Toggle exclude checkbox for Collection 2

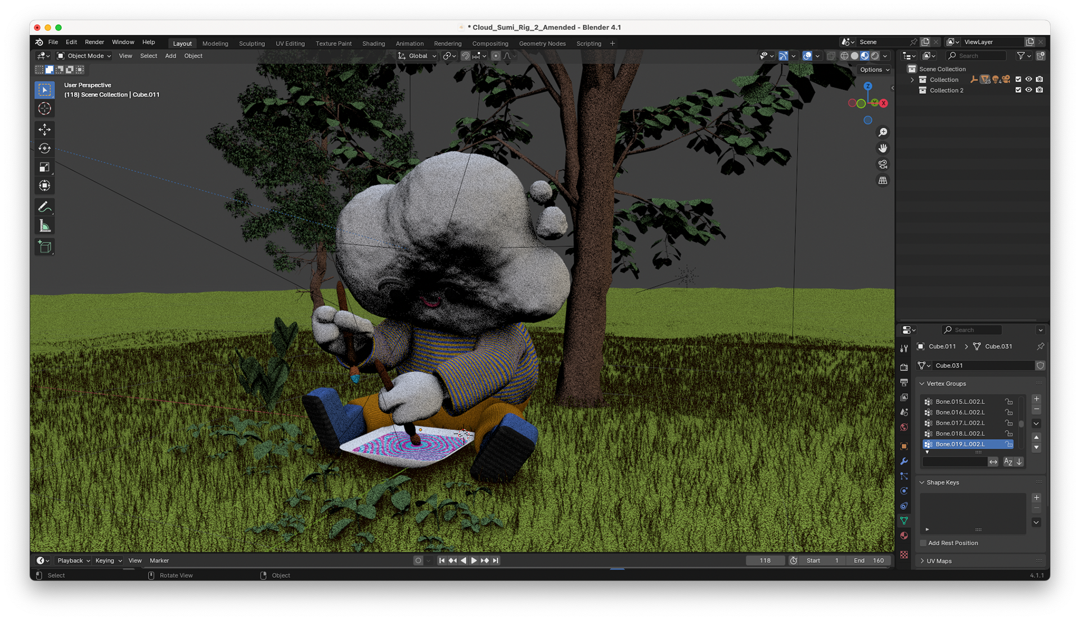point(1018,90)
